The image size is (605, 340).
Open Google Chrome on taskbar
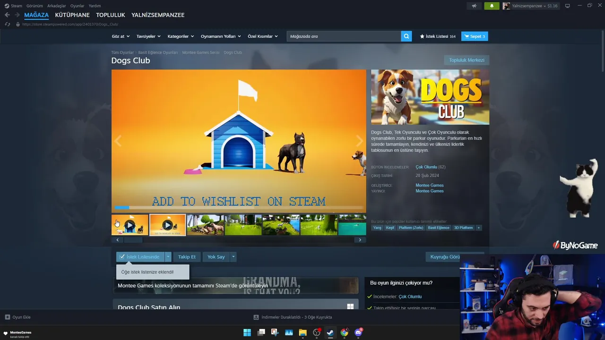[x=344, y=332]
